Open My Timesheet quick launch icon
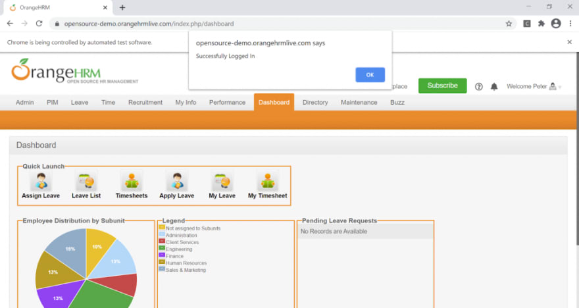The width and height of the screenshot is (579, 308). pos(267,182)
